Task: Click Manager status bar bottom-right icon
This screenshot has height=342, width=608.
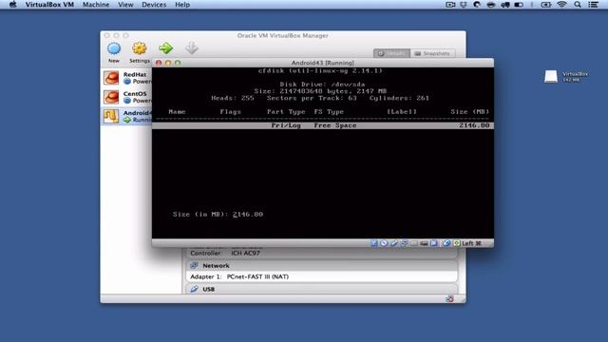Action: (449, 299)
